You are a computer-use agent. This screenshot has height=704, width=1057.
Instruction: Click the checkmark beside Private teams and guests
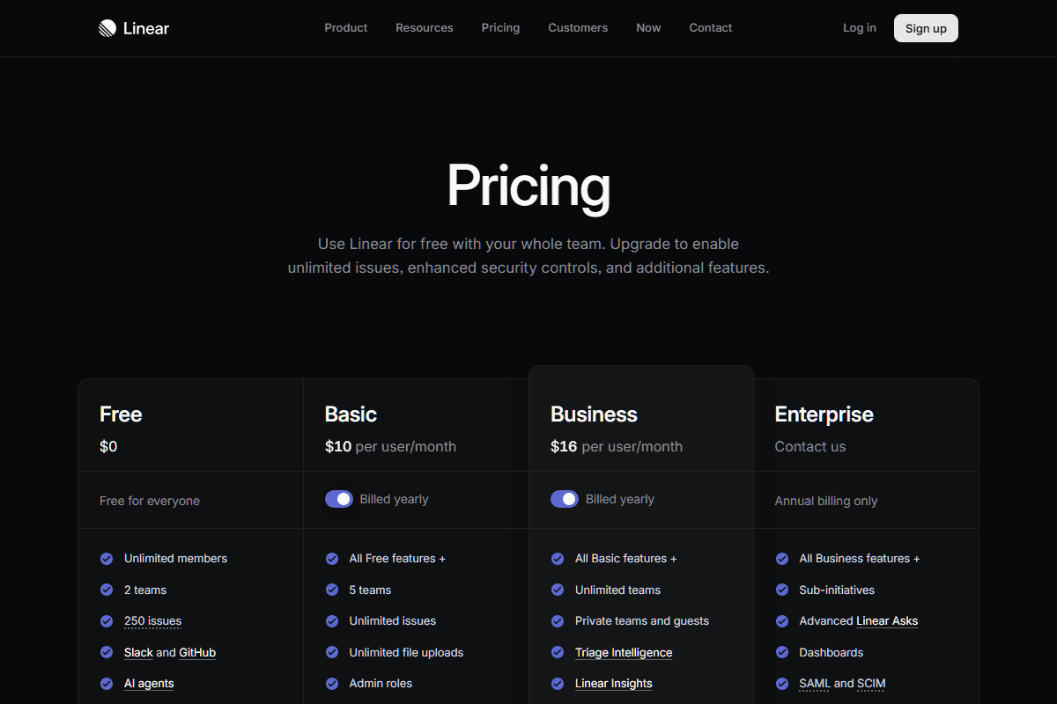click(558, 620)
